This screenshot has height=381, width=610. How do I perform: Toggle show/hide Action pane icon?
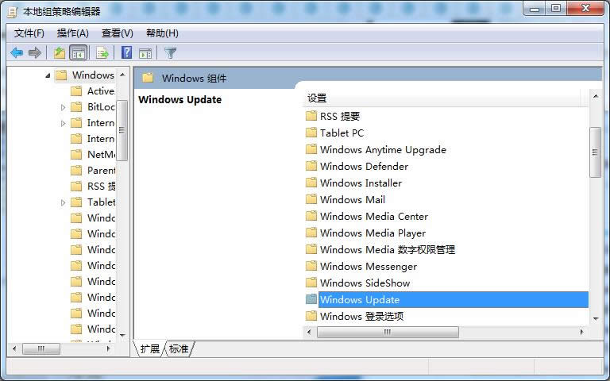coord(145,53)
